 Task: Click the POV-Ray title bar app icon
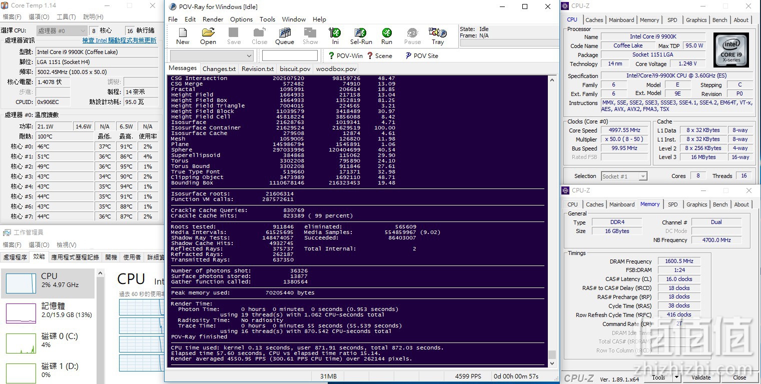(x=173, y=6)
